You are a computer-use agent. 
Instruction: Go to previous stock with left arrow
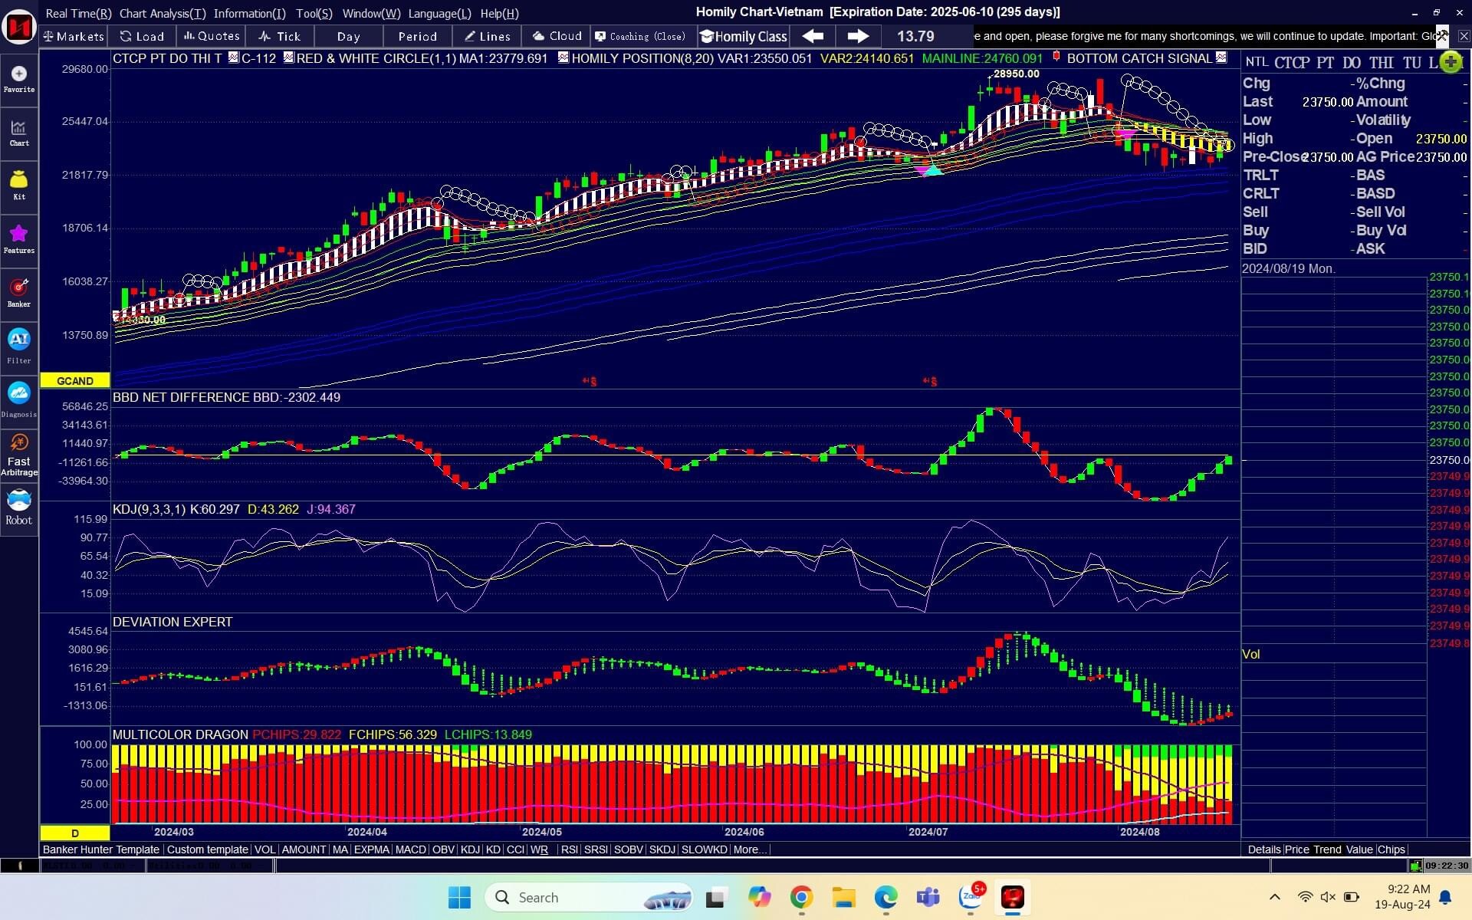[x=813, y=36]
